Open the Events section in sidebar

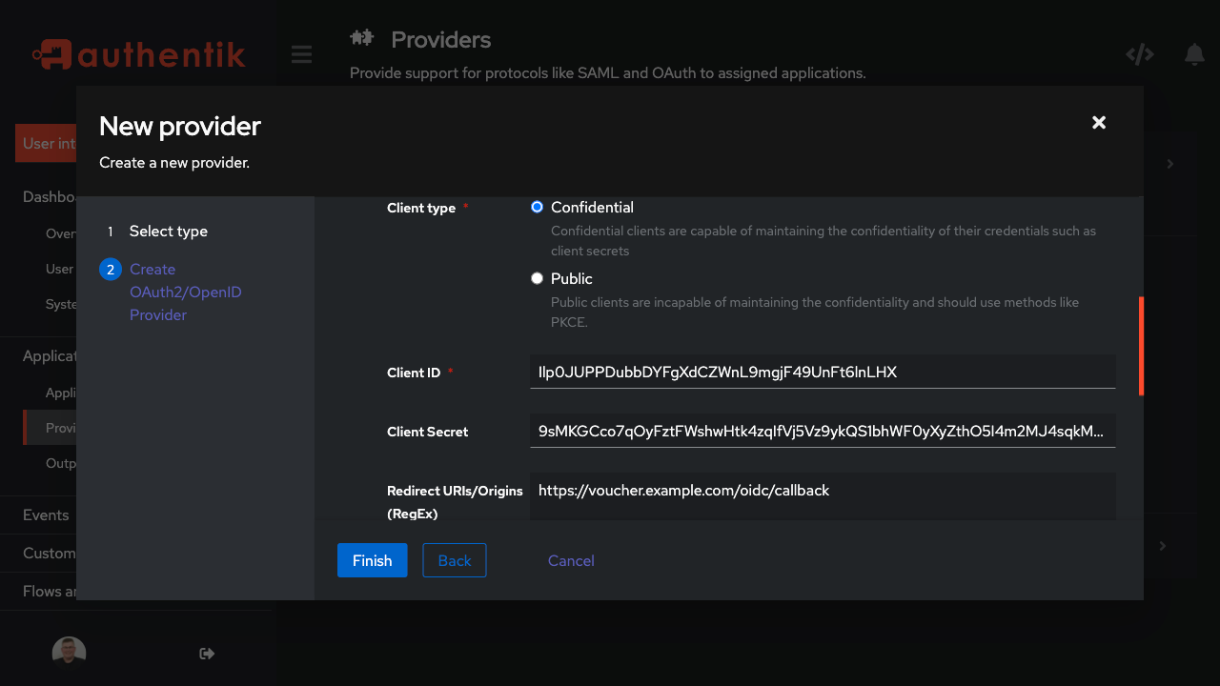45,514
